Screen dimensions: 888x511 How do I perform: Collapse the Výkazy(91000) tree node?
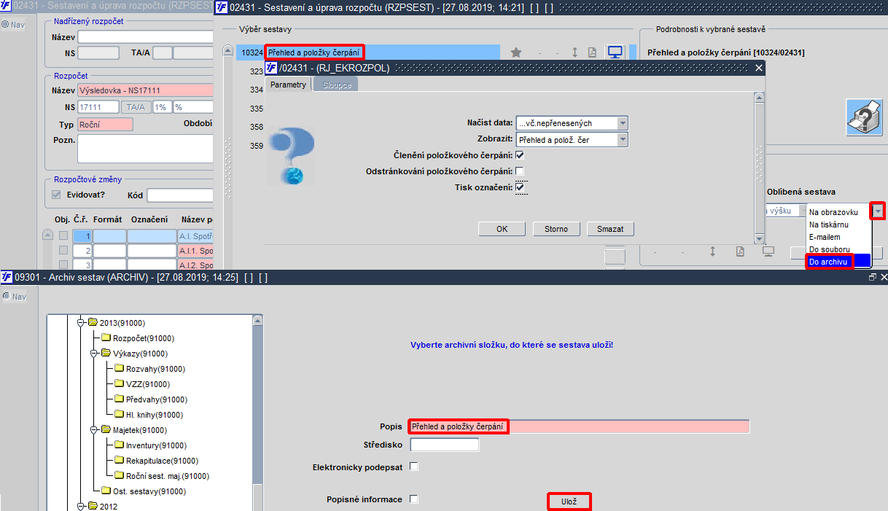tap(94, 353)
